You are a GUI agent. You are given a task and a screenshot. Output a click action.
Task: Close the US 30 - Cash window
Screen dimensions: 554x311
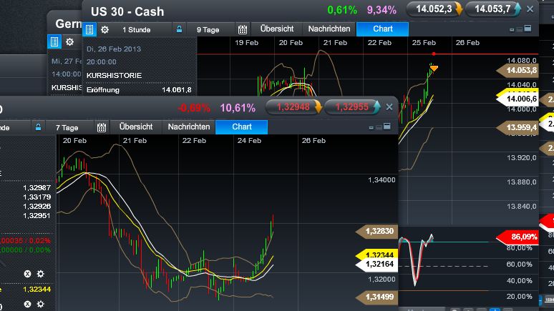(x=530, y=9)
